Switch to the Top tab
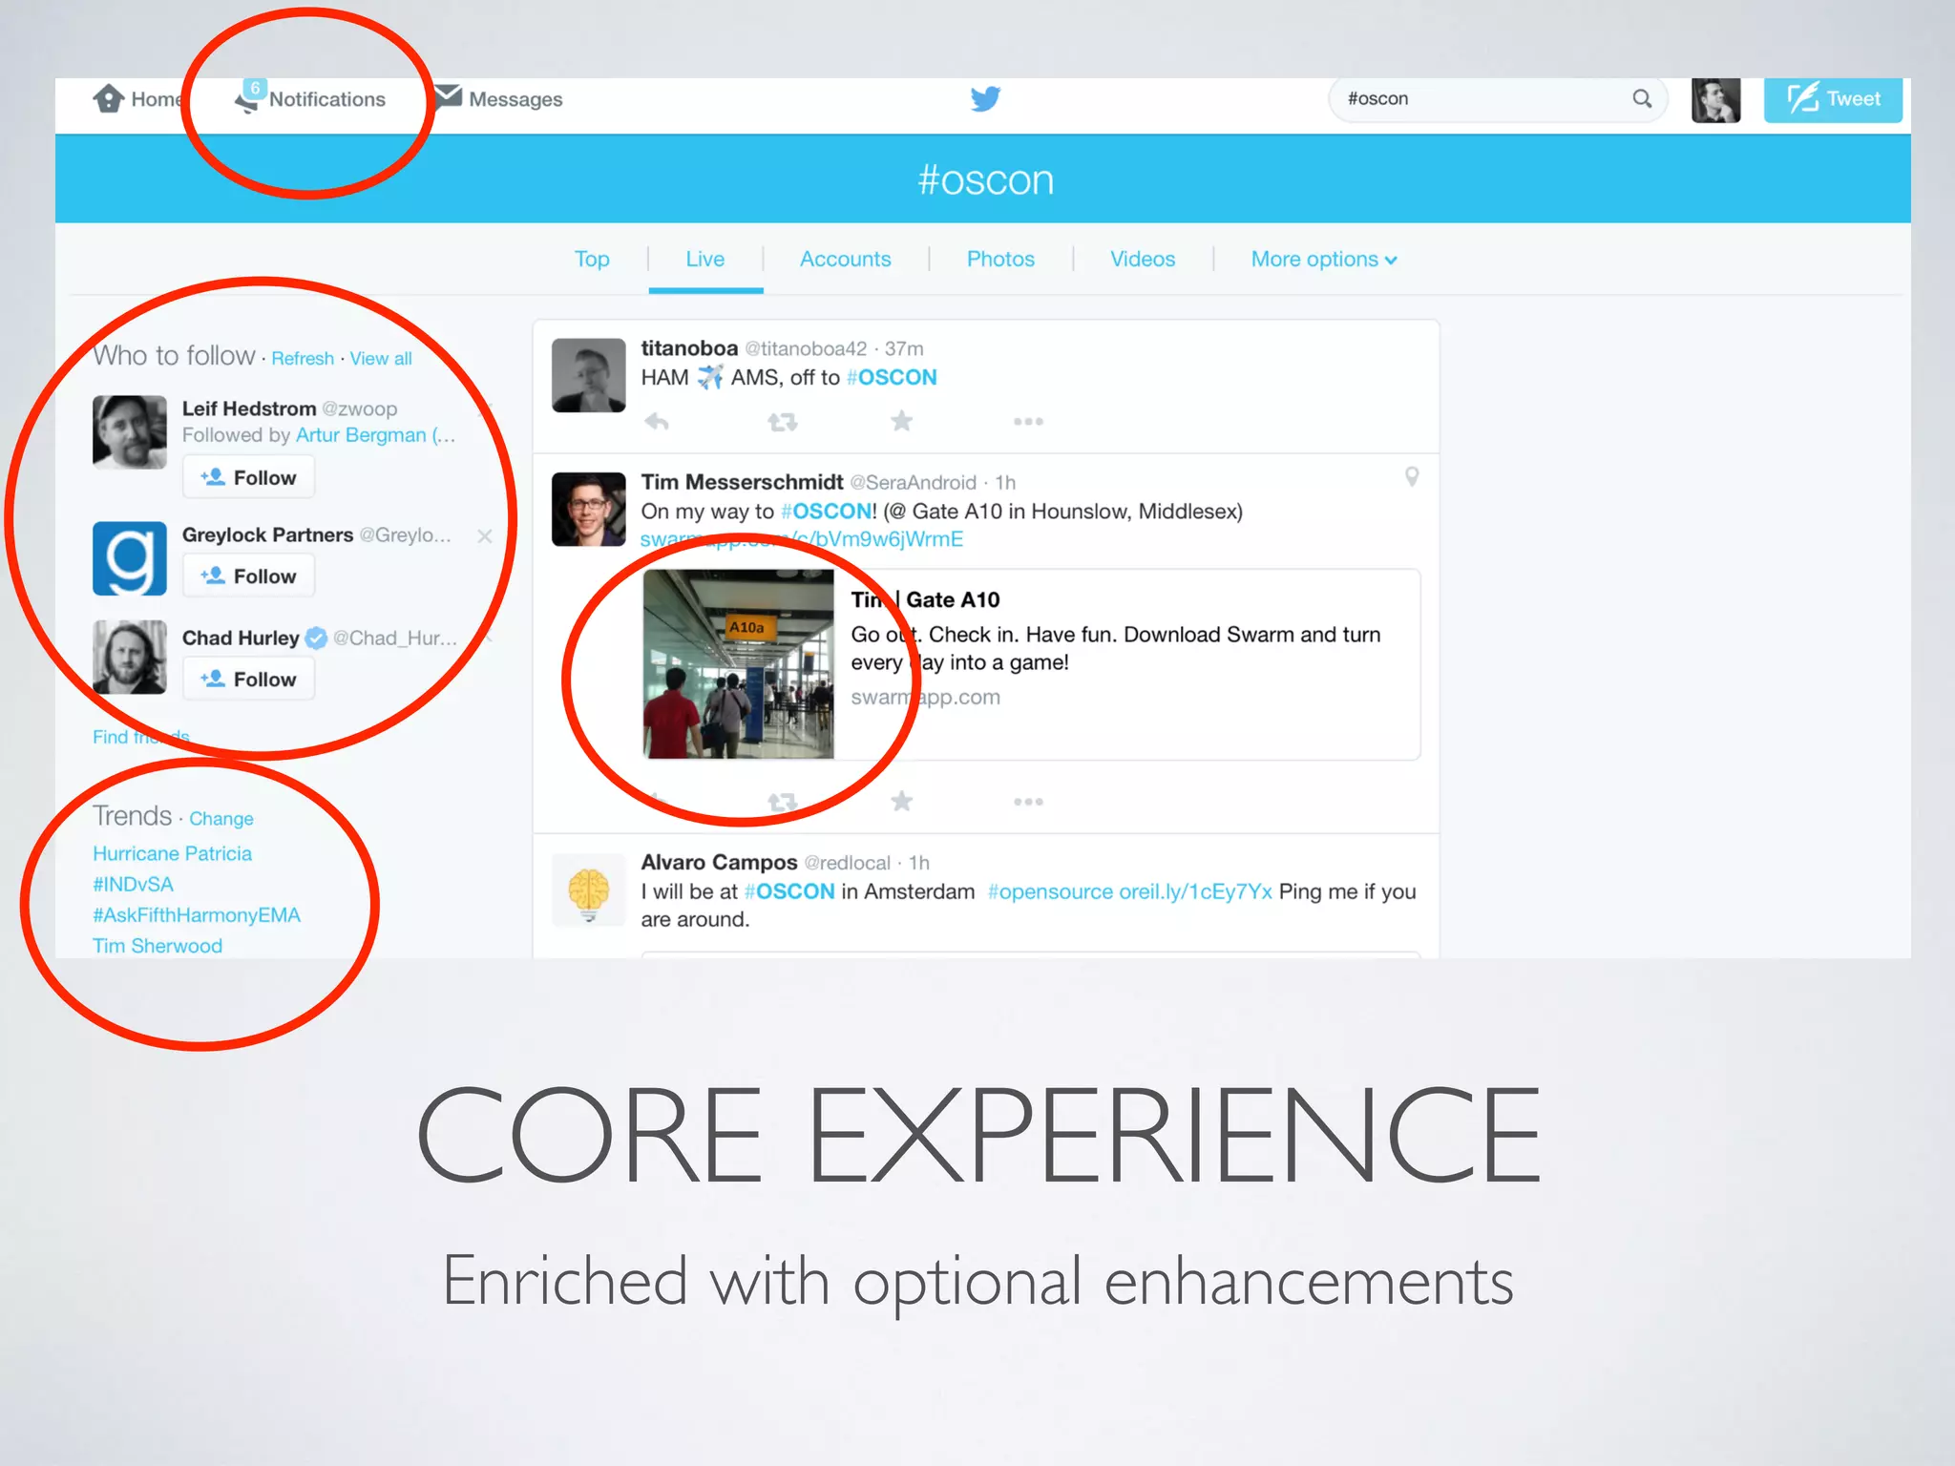The width and height of the screenshot is (1955, 1466). 592,260
